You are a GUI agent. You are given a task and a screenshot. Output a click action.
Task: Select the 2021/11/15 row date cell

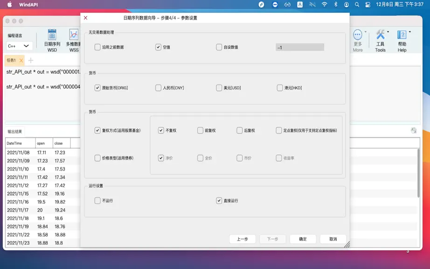[x=18, y=193]
